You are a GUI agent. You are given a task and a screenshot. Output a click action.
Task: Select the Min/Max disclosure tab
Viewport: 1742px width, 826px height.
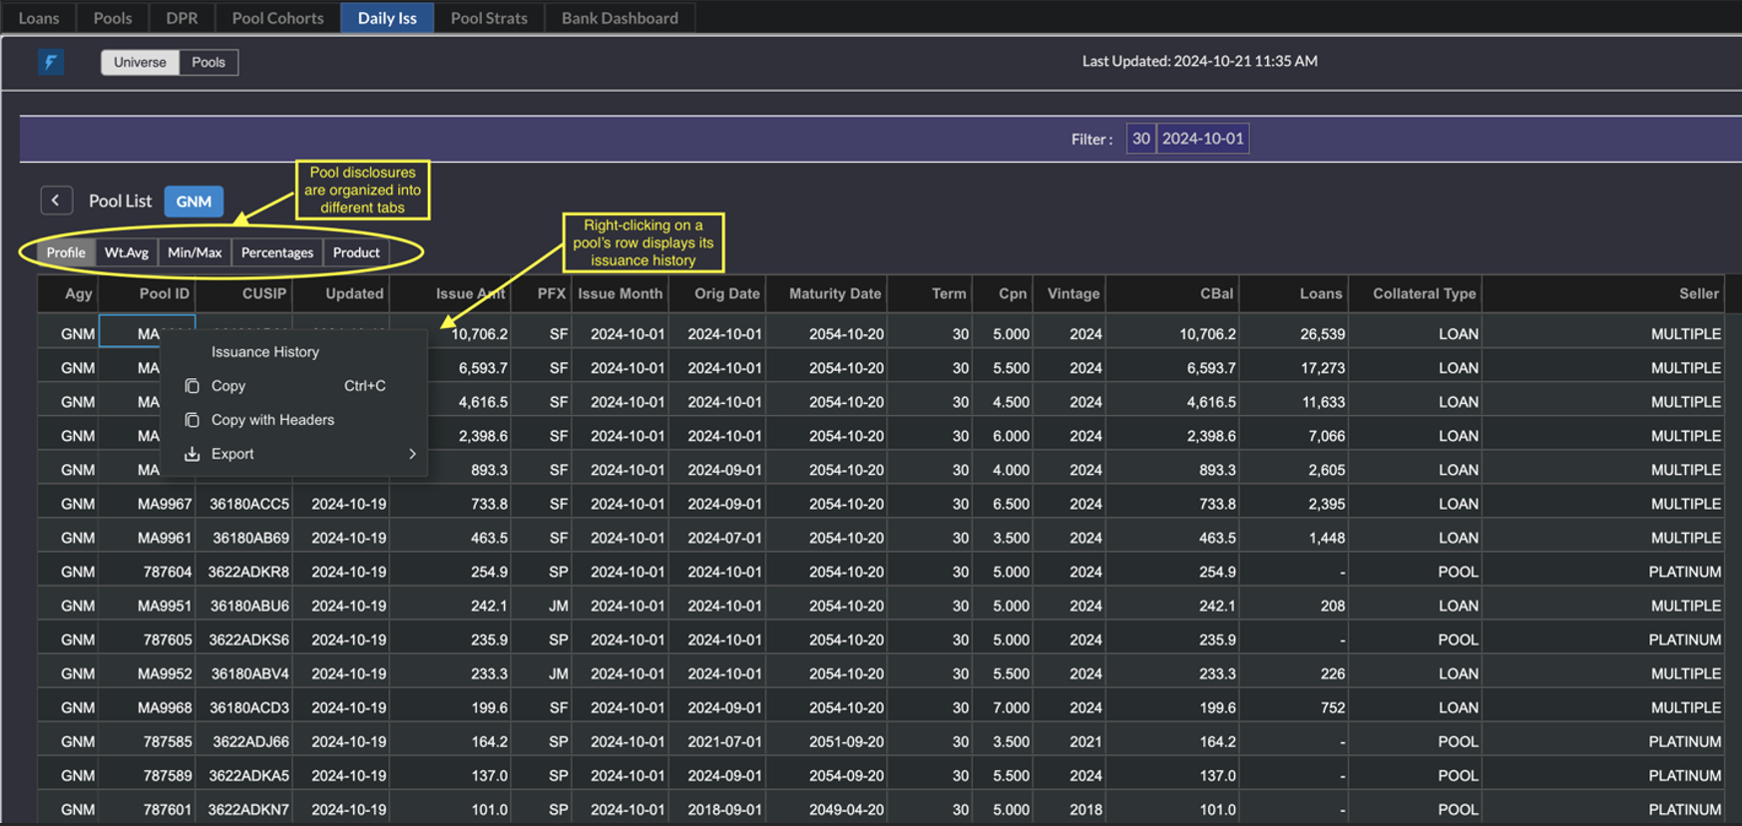click(195, 252)
